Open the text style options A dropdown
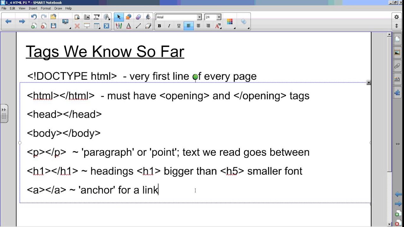 point(218,26)
